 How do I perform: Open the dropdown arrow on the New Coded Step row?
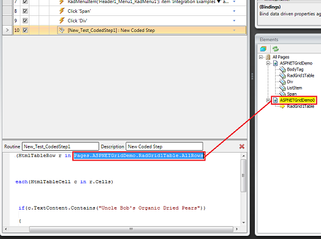(x=234, y=30)
